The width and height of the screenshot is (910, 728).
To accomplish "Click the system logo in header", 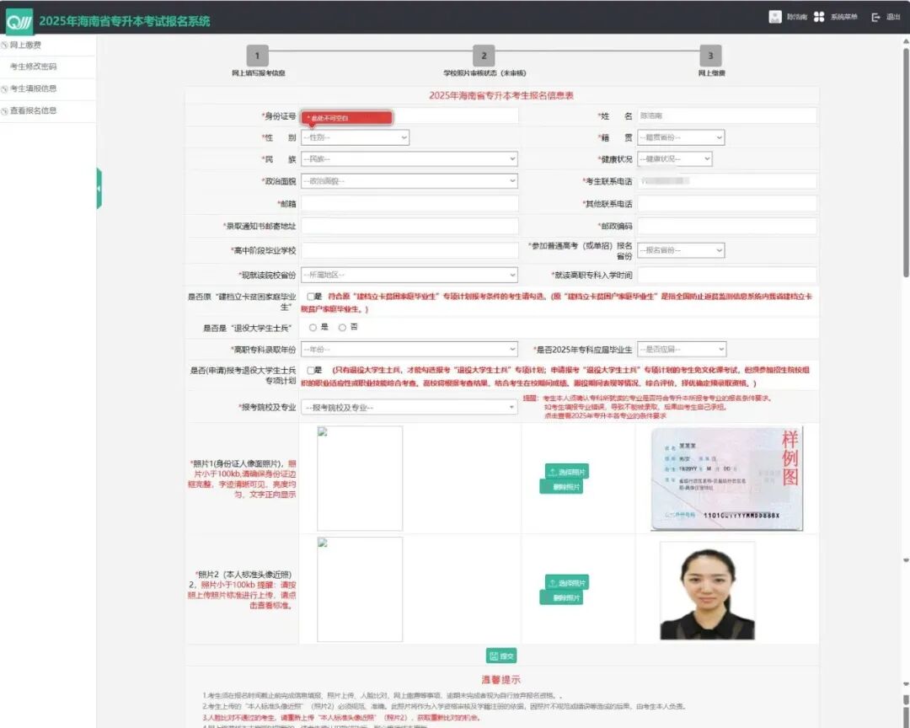I will pos(19,21).
